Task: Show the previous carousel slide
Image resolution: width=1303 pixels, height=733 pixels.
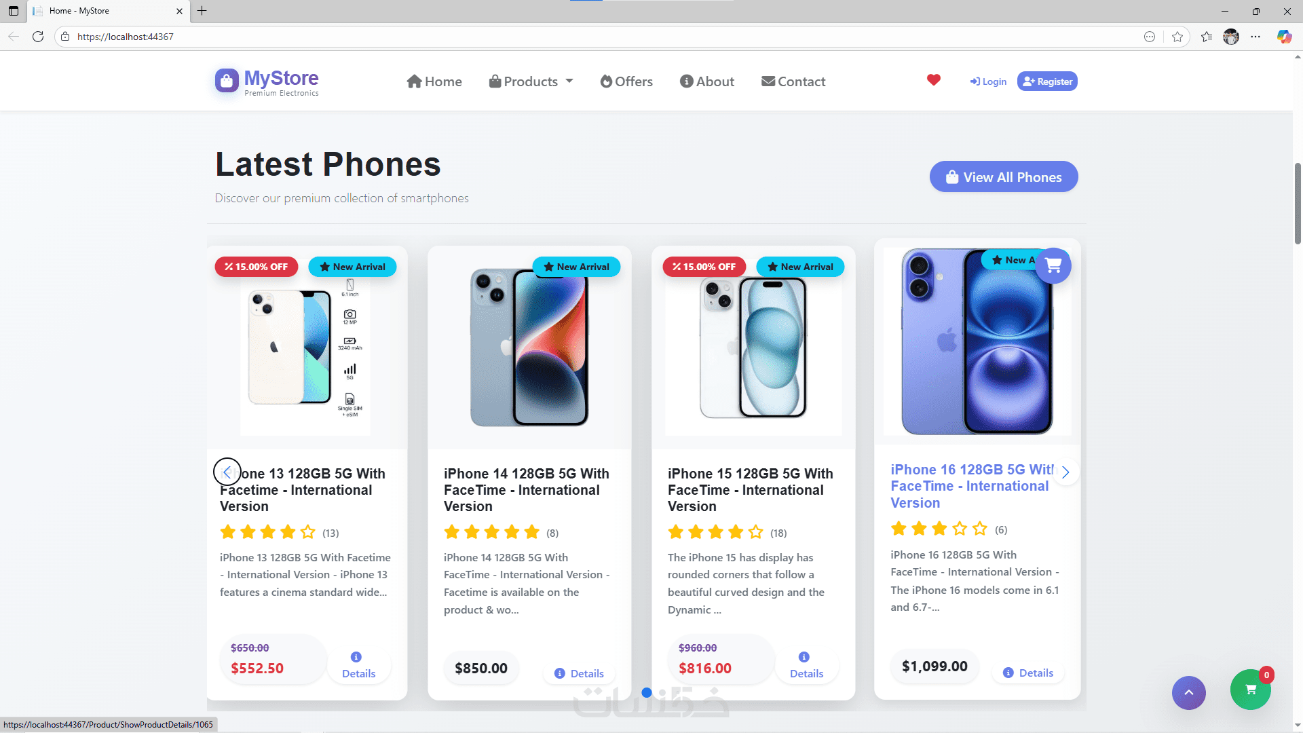Action: (227, 472)
